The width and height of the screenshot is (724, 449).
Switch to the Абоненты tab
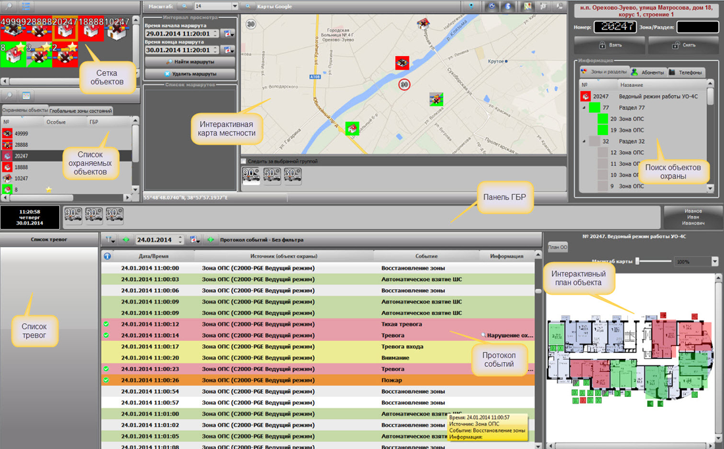[x=648, y=72]
